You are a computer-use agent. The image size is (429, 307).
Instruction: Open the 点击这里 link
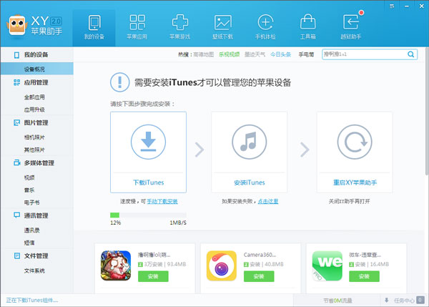268,202
